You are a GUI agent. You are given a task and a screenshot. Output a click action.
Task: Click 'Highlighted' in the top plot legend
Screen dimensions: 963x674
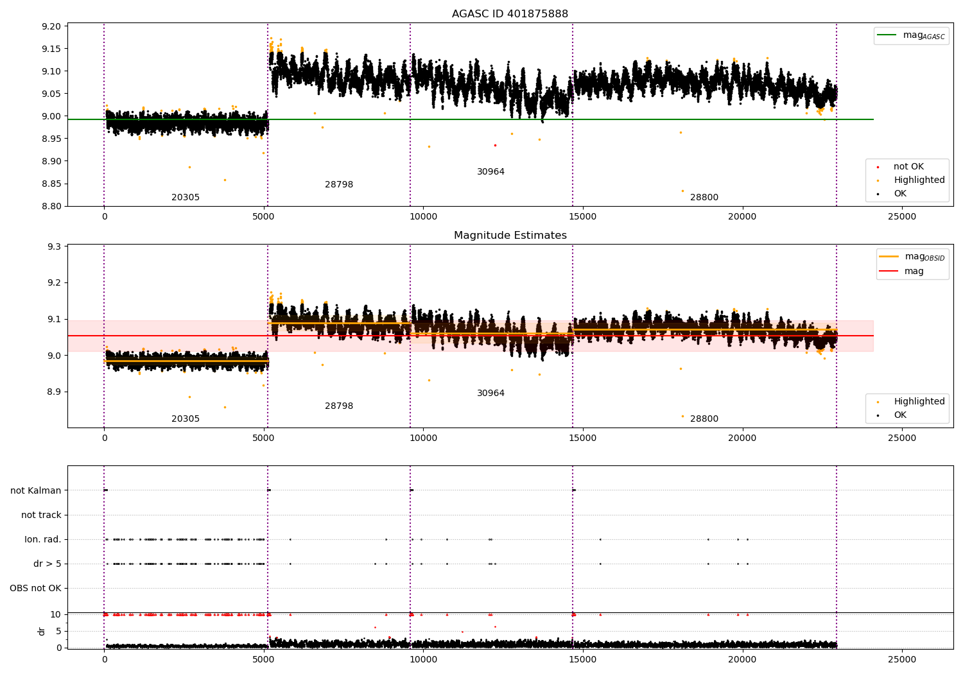tap(919, 180)
